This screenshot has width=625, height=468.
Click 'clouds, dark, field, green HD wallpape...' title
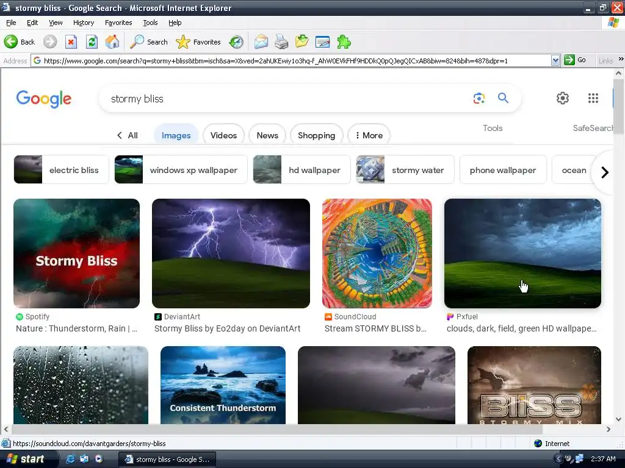[x=521, y=328]
